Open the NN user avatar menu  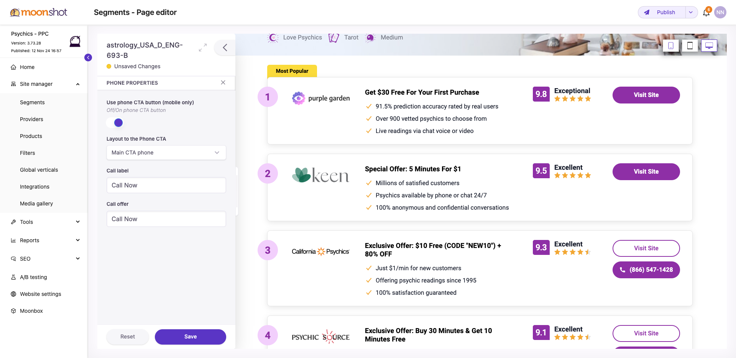pos(720,12)
